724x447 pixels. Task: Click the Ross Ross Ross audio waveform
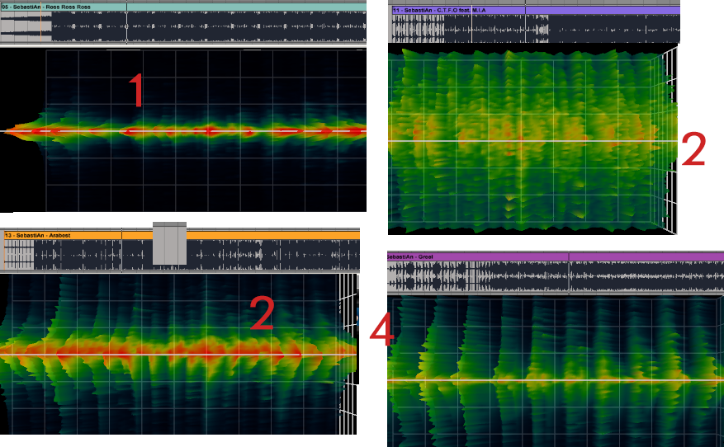coord(206,27)
